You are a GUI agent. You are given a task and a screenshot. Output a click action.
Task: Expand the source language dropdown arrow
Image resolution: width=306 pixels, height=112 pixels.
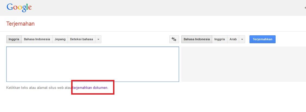pos(98,39)
